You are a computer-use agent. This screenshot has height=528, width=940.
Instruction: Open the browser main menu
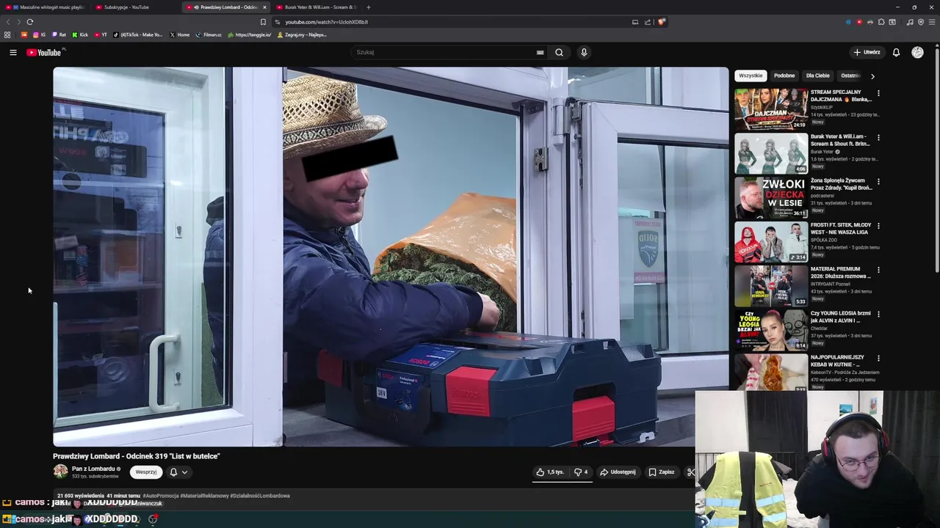click(931, 22)
